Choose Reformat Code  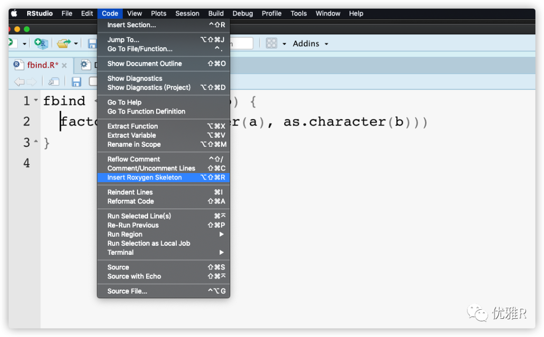pyautogui.click(x=163, y=201)
